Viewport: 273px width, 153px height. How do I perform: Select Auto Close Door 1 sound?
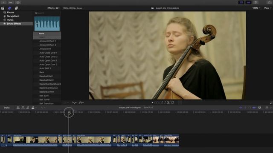click(48, 53)
